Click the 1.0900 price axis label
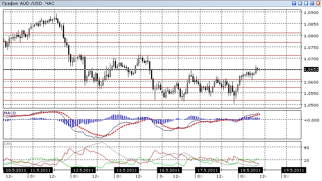This screenshot has height=181, width=322. (311, 12)
